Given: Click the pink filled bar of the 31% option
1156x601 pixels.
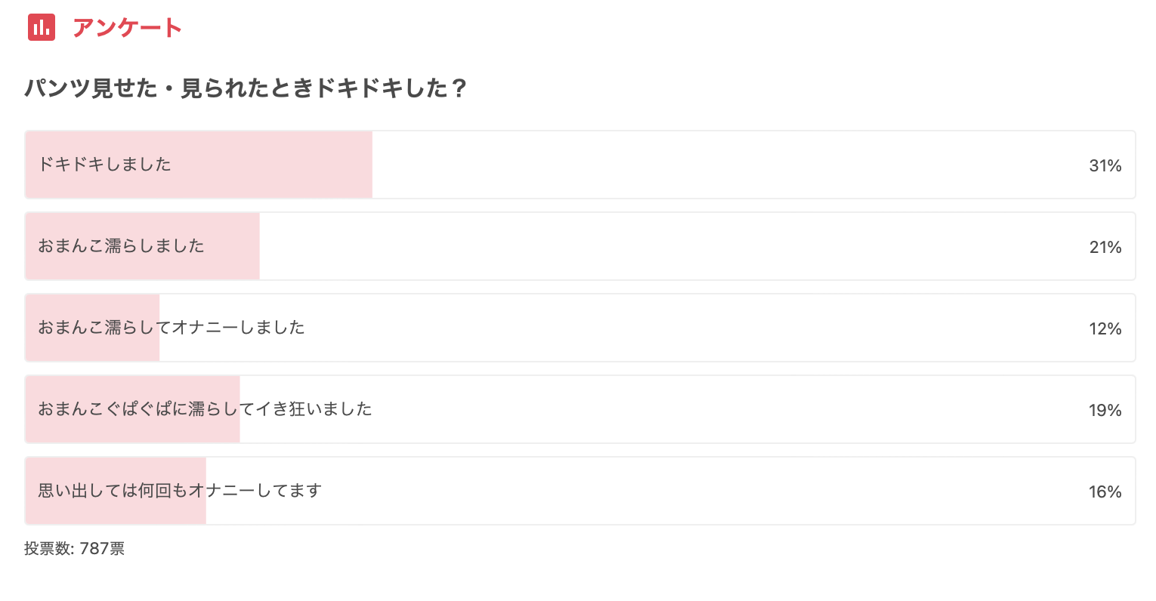Looking at the screenshot, I should (x=199, y=165).
